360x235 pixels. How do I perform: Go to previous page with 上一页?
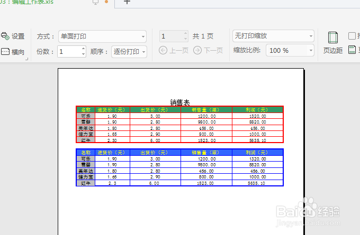[174, 50]
